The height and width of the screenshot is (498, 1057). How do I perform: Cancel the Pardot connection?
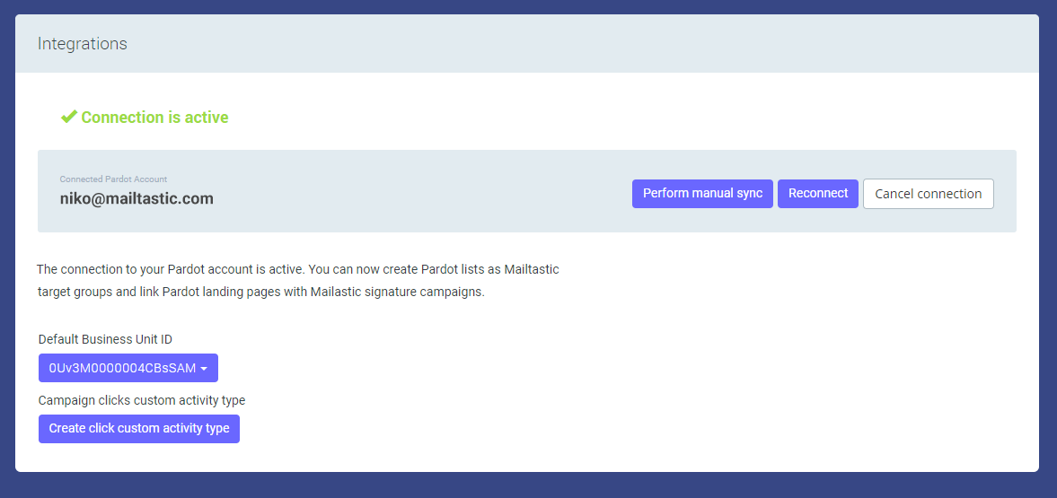(929, 194)
